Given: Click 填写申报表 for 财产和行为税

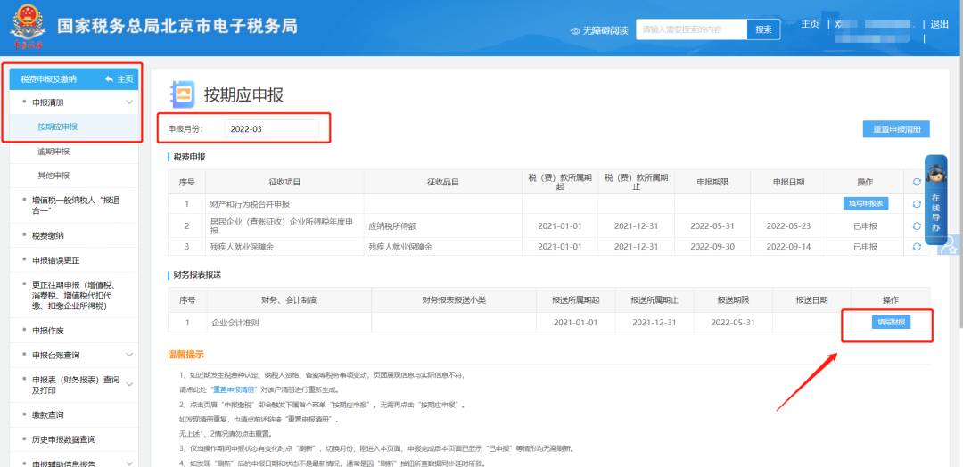Looking at the screenshot, I should [865, 203].
